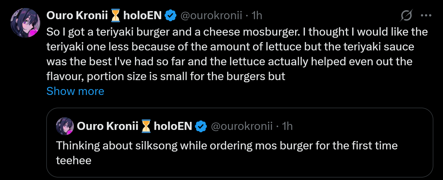
Task: Click "holoEN" in the quoted post author name
Action: [173, 126]
